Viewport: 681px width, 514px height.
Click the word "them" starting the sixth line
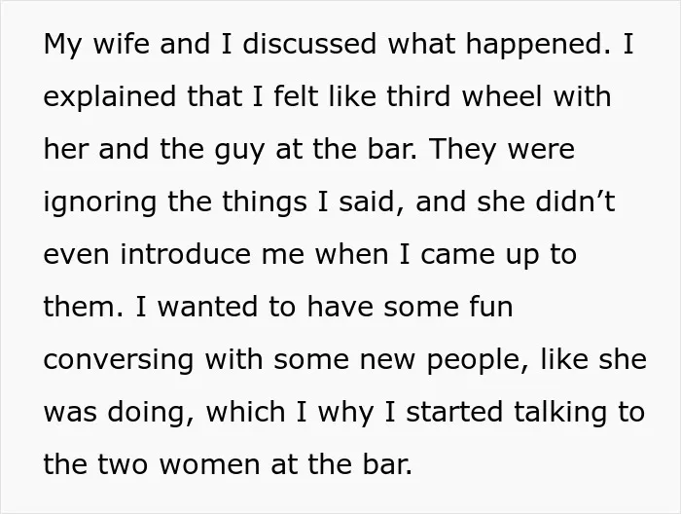81,307
